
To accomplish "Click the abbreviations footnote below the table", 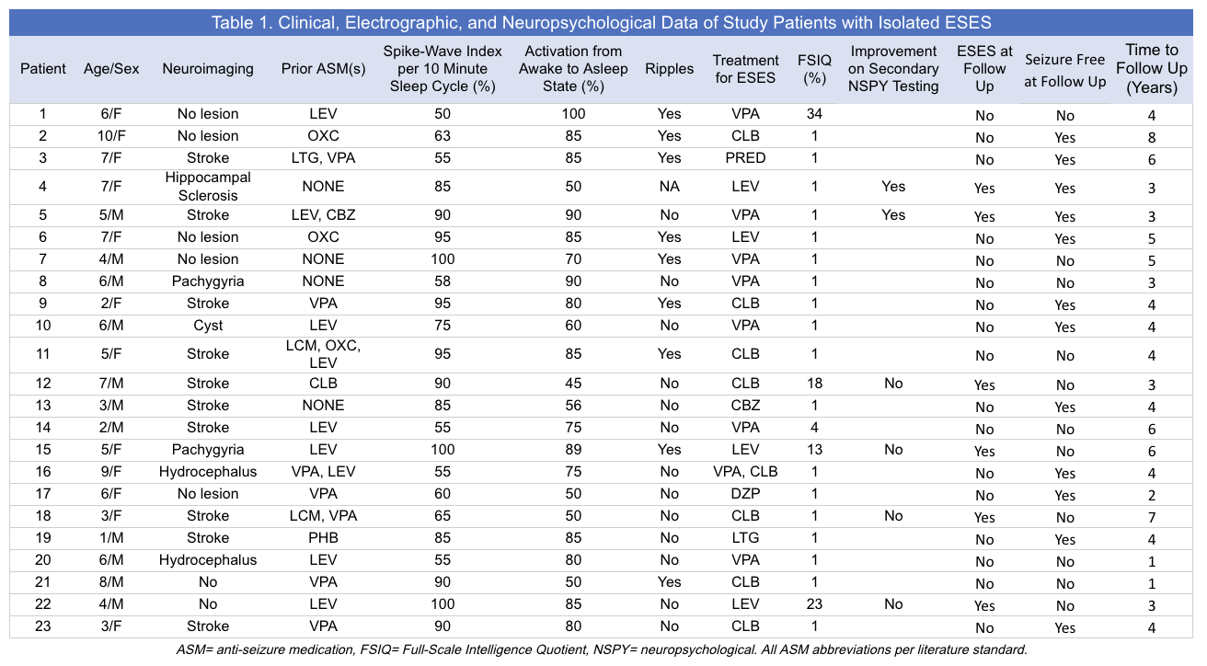I will tap(601, 649).
